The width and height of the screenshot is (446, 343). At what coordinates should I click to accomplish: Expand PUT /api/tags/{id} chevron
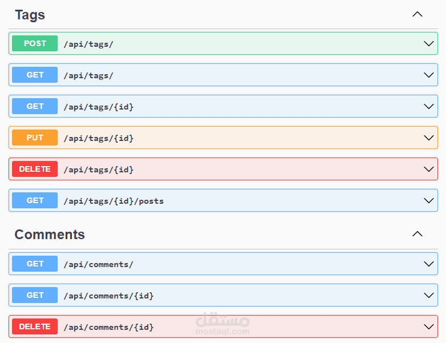429,138
